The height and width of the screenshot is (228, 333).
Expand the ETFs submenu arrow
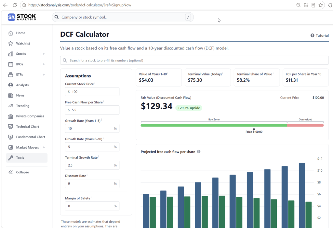coord(44,74)
